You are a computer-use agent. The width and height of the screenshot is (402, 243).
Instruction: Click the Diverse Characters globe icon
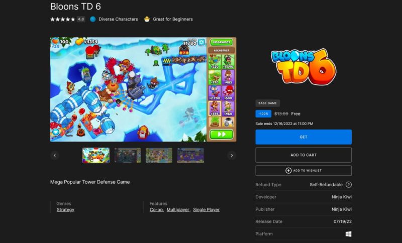tap(93, 19)
